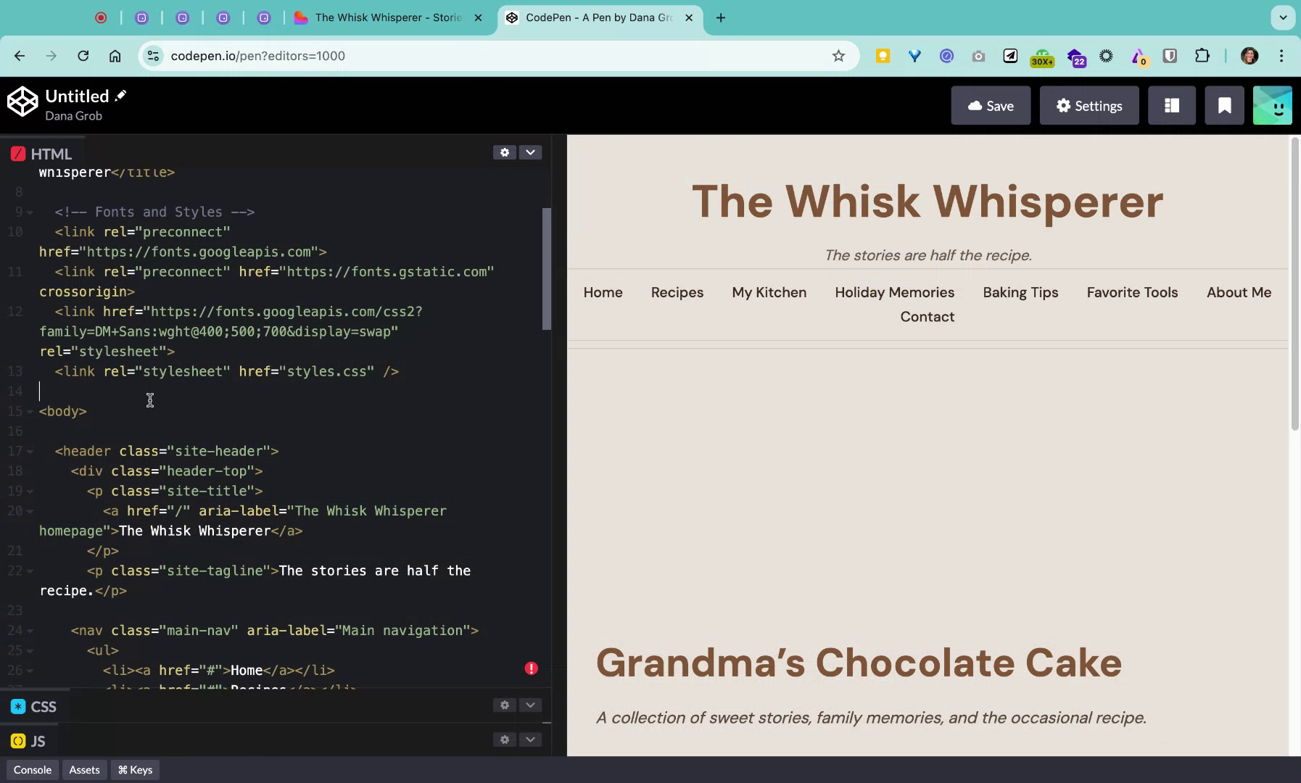Toggle the Console panel open
The width and height of the screenshot is (1301, 783).
click(x=32, y=769)
